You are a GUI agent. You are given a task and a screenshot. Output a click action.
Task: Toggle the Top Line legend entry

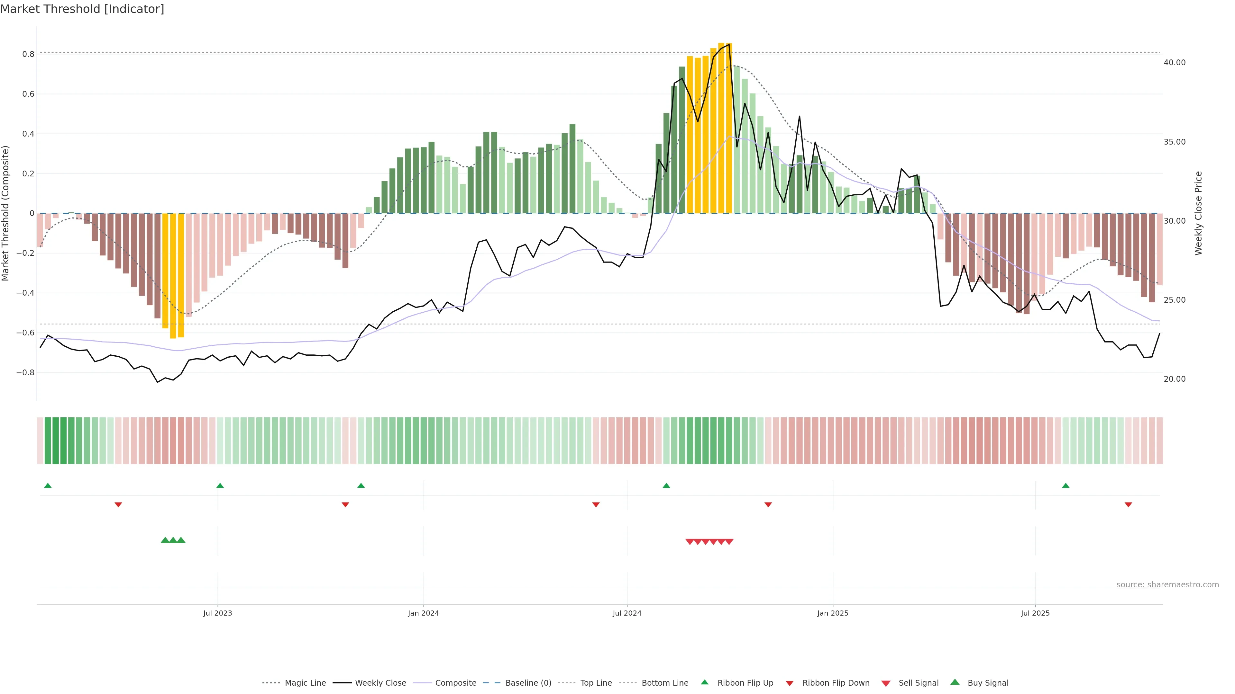596,683
